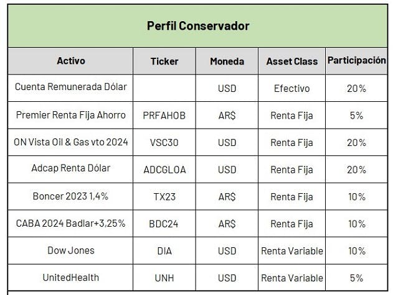
Task: Select the Ticker column header
Action: pos(164,61)
